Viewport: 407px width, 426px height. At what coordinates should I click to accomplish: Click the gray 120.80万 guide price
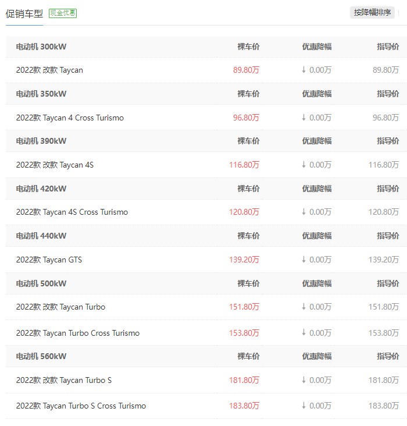384,212
